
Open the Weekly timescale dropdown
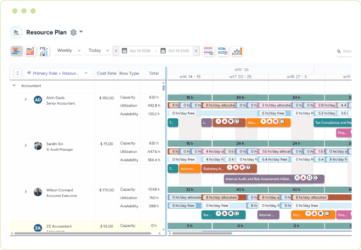pyautogui.click(x=68, y=50)
